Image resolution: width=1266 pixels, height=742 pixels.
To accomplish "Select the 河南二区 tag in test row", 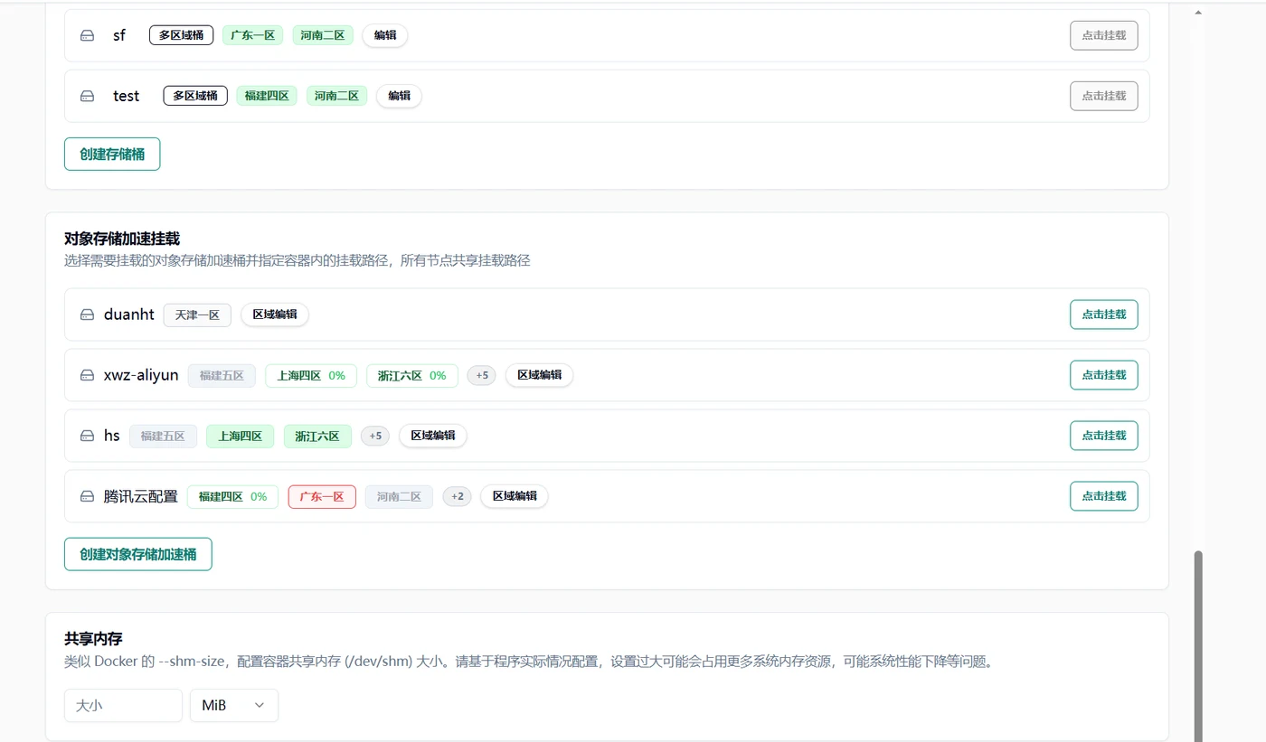I will pos(336,96).
